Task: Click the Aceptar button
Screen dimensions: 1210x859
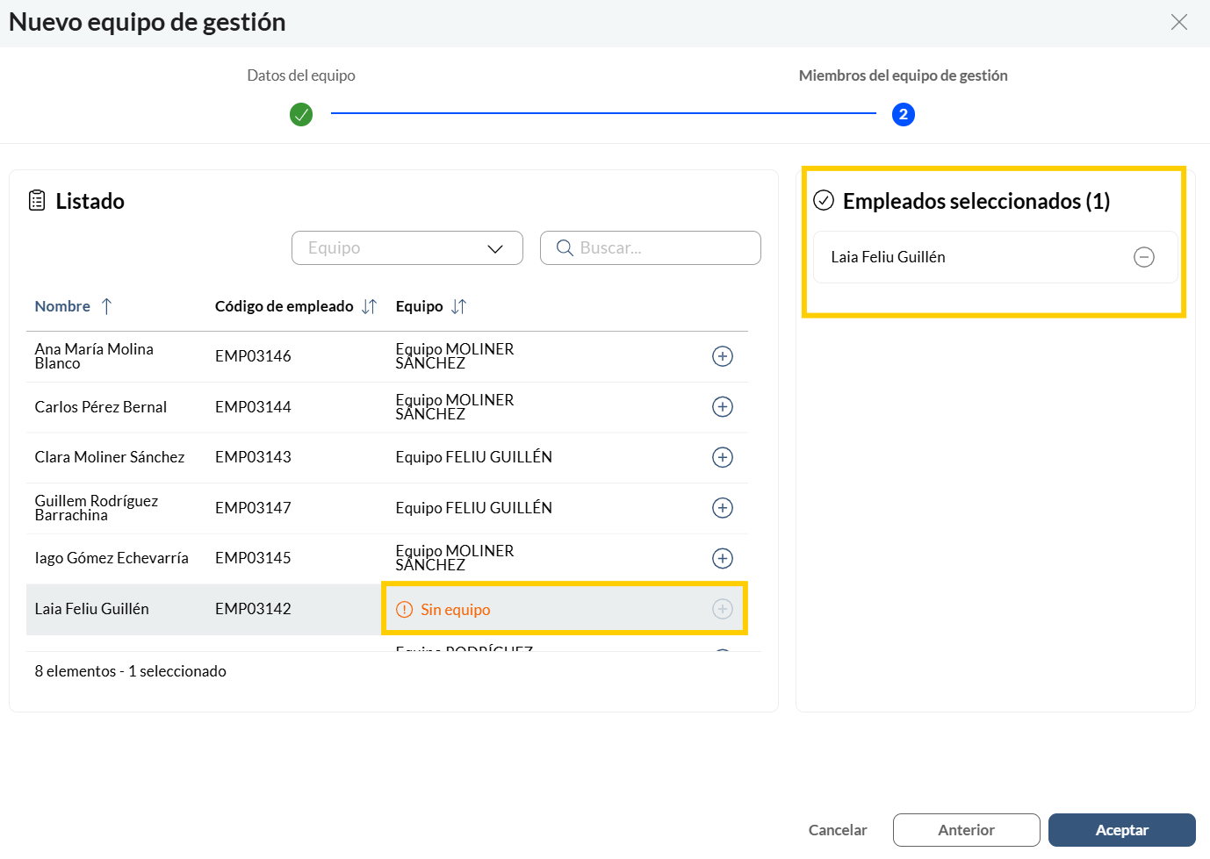Action: pyautogui.click(x=1122, y=830)
